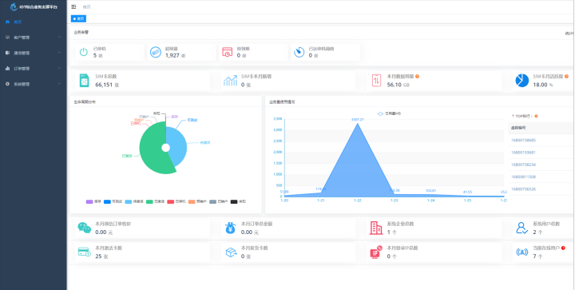Toggle the light blue 待激活 legend entry
The width and height of the screenshot is (575, 290).
pos(134,201)
